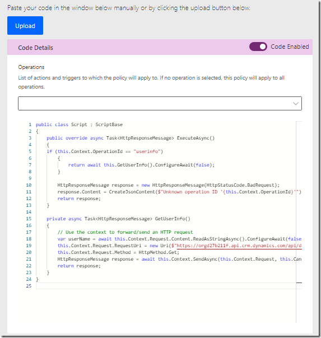321x338 pixels.
Task: Click the GetUserInfo method declaration on line 15
Action: click(173, 219)
